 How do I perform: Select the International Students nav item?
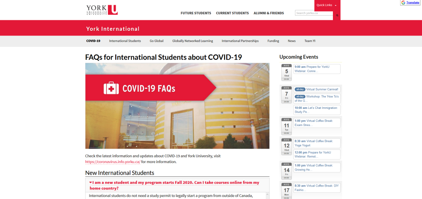(x=125, y=41)
